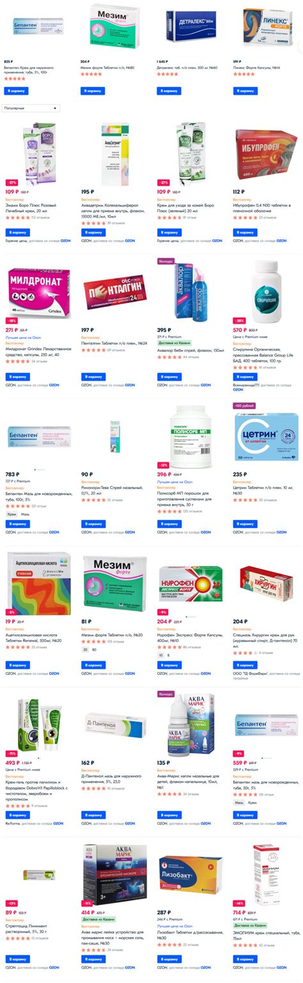Click the star rating under Аквалор беби
The height and width of the screenshot is (983, 303).
[169, 356]
